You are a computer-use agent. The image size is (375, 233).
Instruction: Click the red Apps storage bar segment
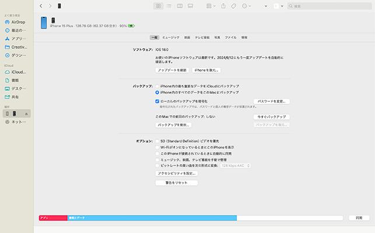[53, 218]
